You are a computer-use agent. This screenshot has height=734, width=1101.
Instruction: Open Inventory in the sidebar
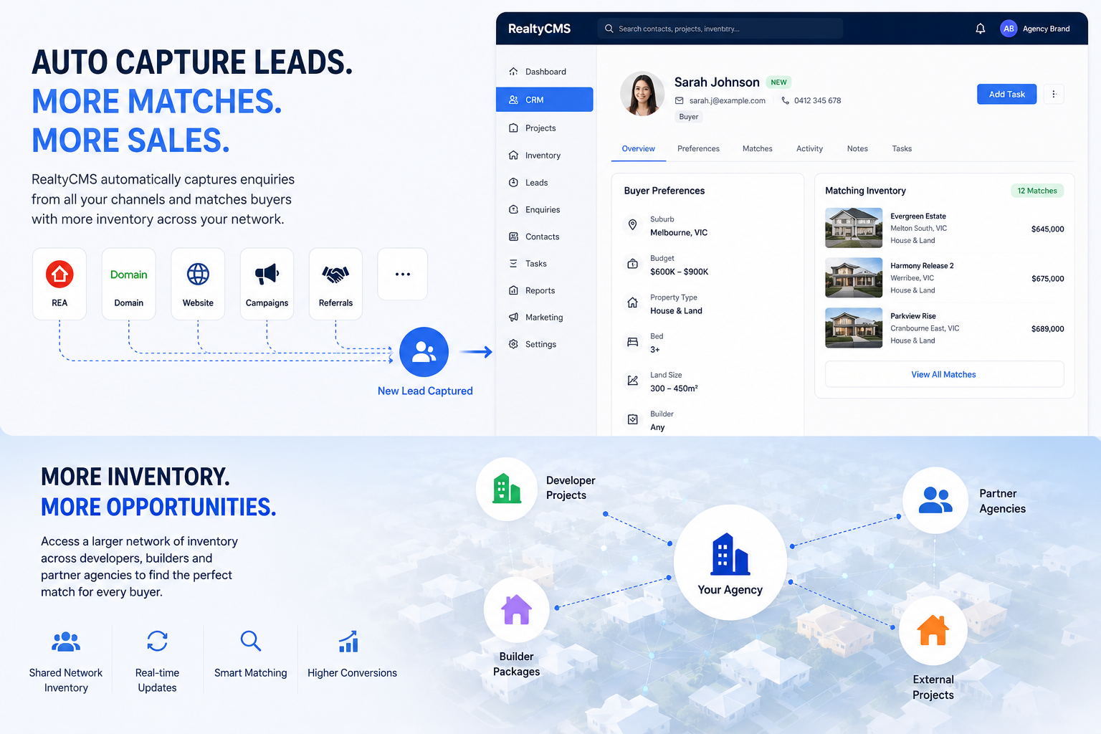[x=545, y=156]
